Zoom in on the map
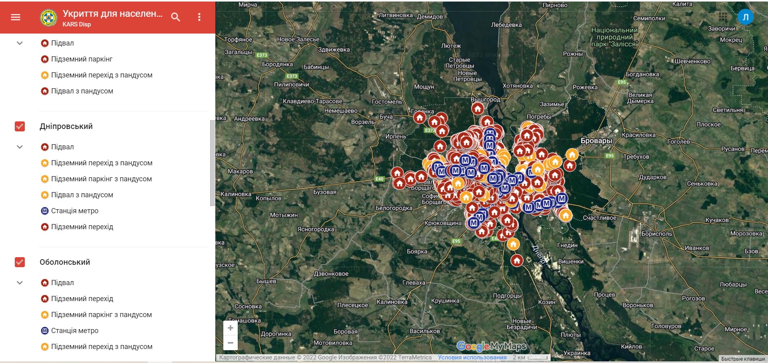Image resolution: width=768 pixels, height=363 pixels. coord(231,328)
